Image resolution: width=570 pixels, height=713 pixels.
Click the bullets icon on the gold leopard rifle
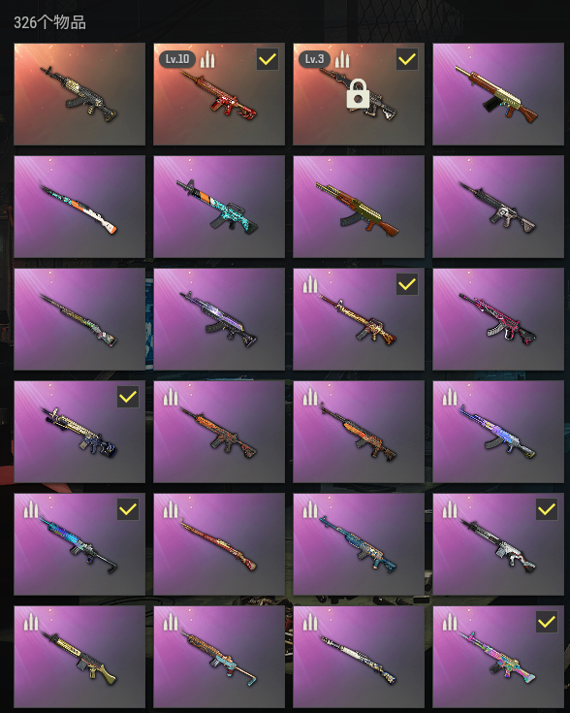point(310,284)
